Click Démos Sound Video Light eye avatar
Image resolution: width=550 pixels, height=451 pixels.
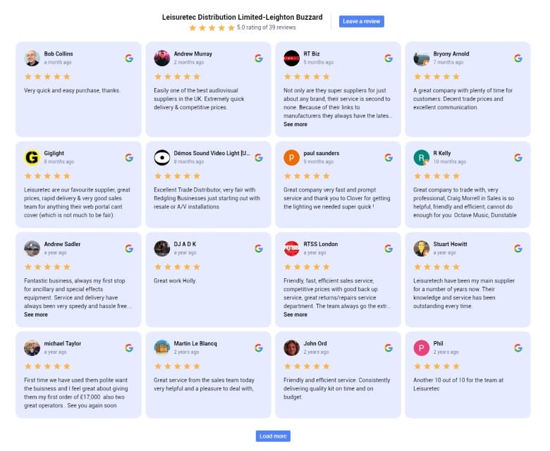[x=161, y=157]
